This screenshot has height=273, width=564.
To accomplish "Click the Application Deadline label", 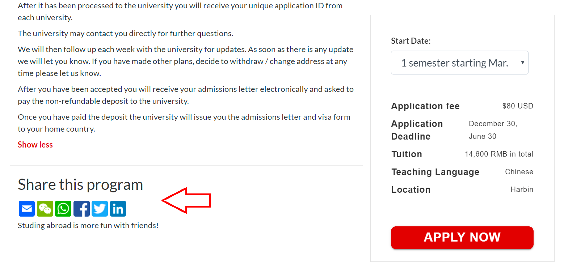I will [x=417, y=130].
